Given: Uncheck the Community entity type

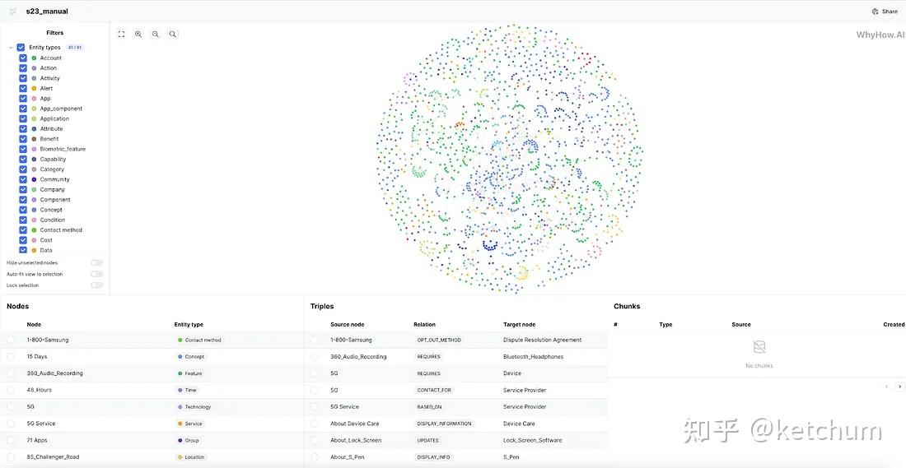Looking at the screenshot, I should [23, 178].
